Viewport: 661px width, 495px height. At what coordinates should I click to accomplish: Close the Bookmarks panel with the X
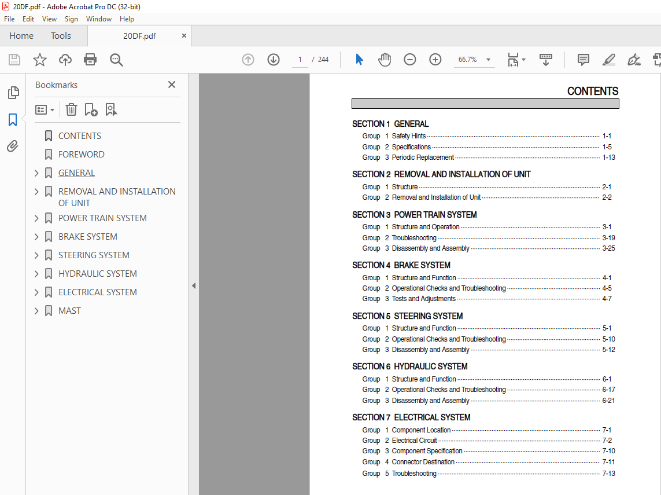point(172,85)
